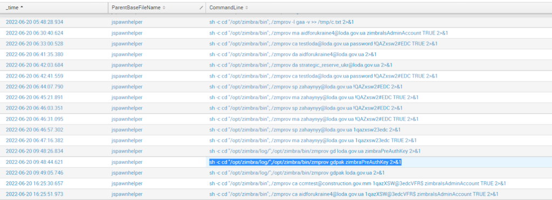
Task: Open timestamp 2022-06-20 06:44:07.790
Action: (34, 87)
